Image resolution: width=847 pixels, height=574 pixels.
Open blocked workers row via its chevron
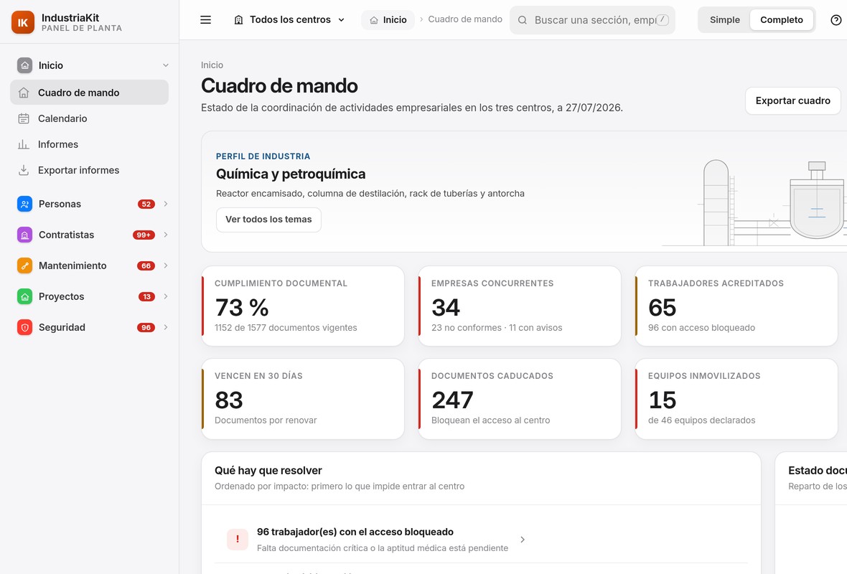click(x=523, y=540)
